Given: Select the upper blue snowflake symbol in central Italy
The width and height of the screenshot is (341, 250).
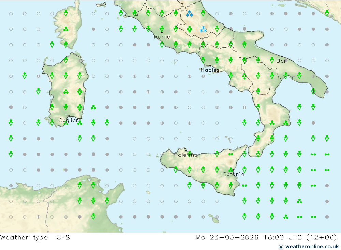Looking at the screenshot, I should [189, 14].
